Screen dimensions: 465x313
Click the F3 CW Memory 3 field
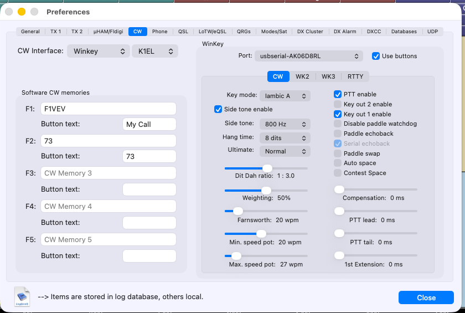pos(108,173)
